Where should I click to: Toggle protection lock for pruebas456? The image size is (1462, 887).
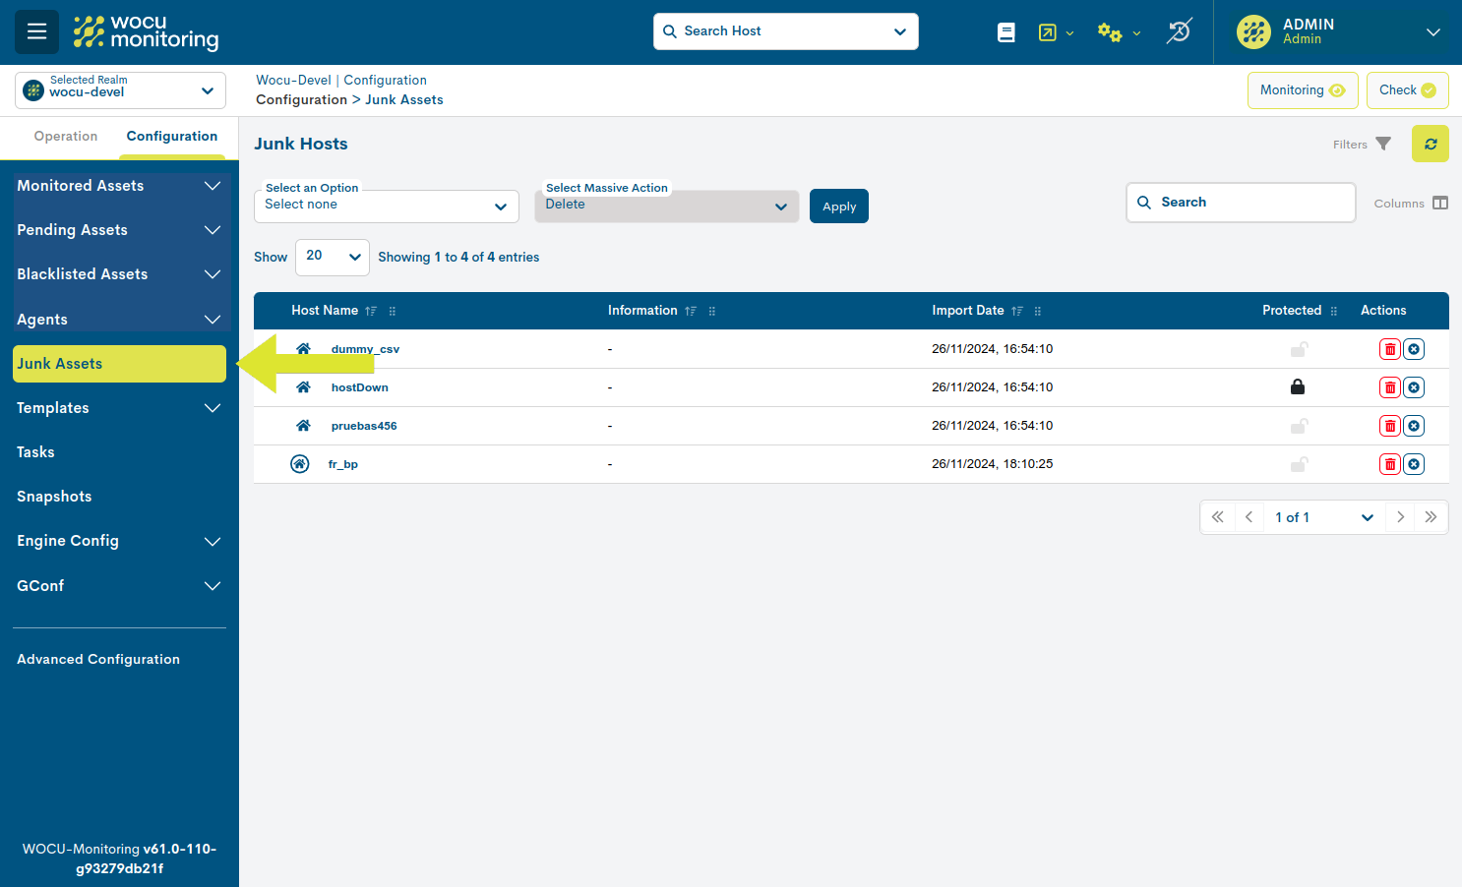(1299, 426)
